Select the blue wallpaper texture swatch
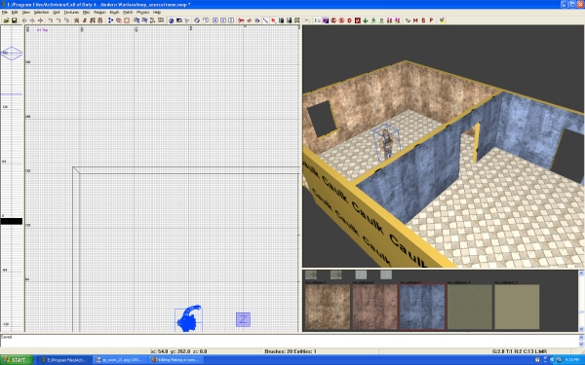Screen dimensions: 585x365 (x=422, y=307)
